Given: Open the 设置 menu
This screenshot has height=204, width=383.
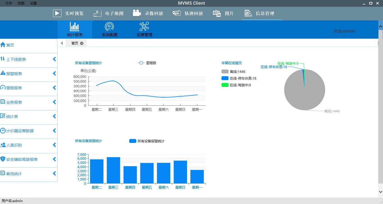Looking at the screenshot, I should (x=33, y=3).
